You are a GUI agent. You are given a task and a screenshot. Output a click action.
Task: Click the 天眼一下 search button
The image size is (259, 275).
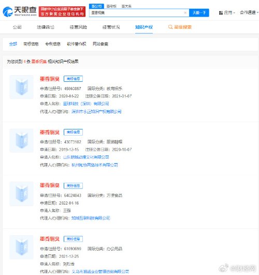199,13
